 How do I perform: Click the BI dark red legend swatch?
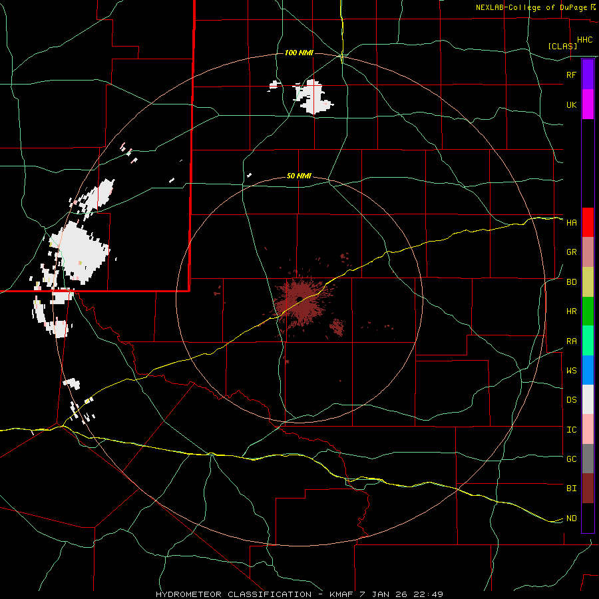pos(588,489)
